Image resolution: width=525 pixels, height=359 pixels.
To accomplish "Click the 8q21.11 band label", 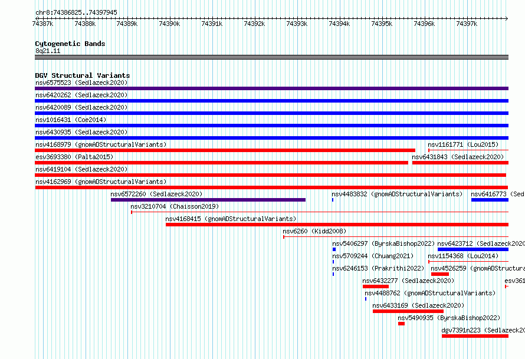I will coord(48,51).
